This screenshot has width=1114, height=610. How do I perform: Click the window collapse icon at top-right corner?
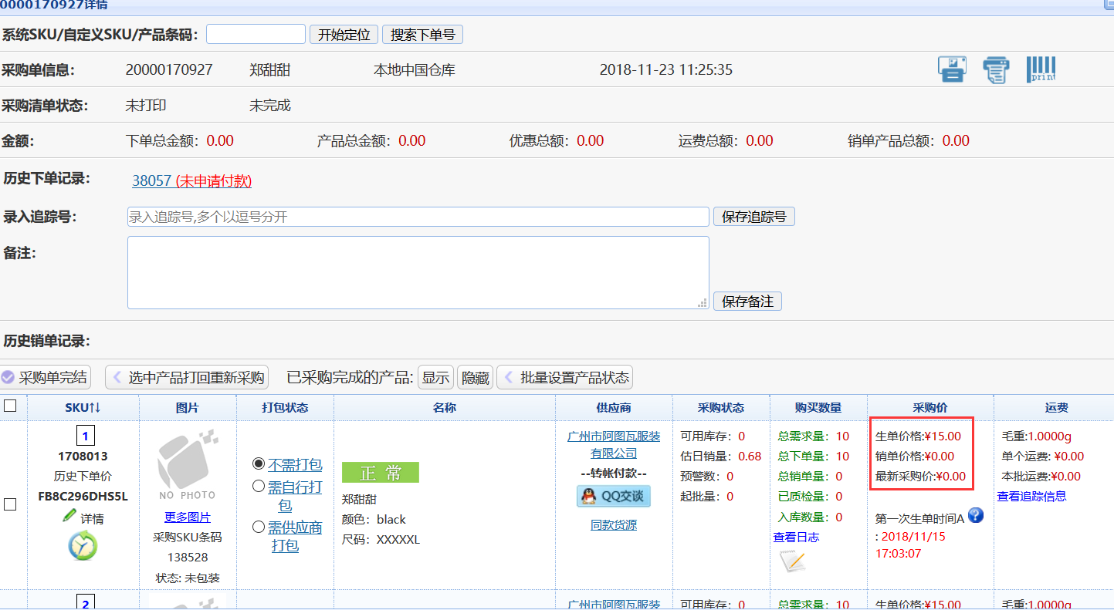click(x=1109, y=4)
